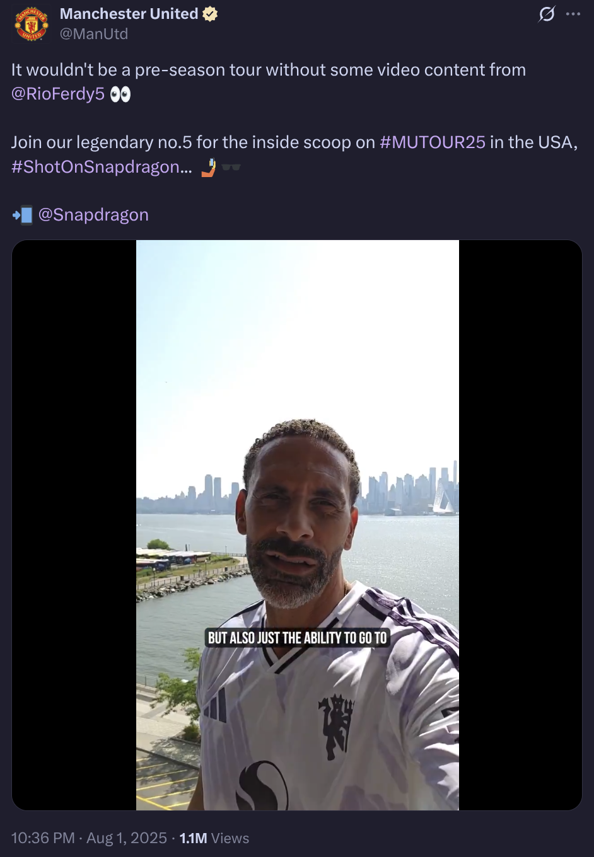The image size is (594, 857).
Task: Click the eyes emoji after @RioFerdy5
Action: 120,95
